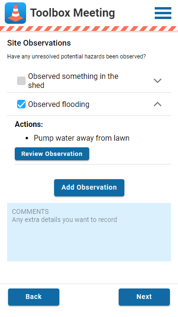Click the traffic cone app logo
Image resolution: width=178 pixels, height=317 pixels.
tap(15, 13)
